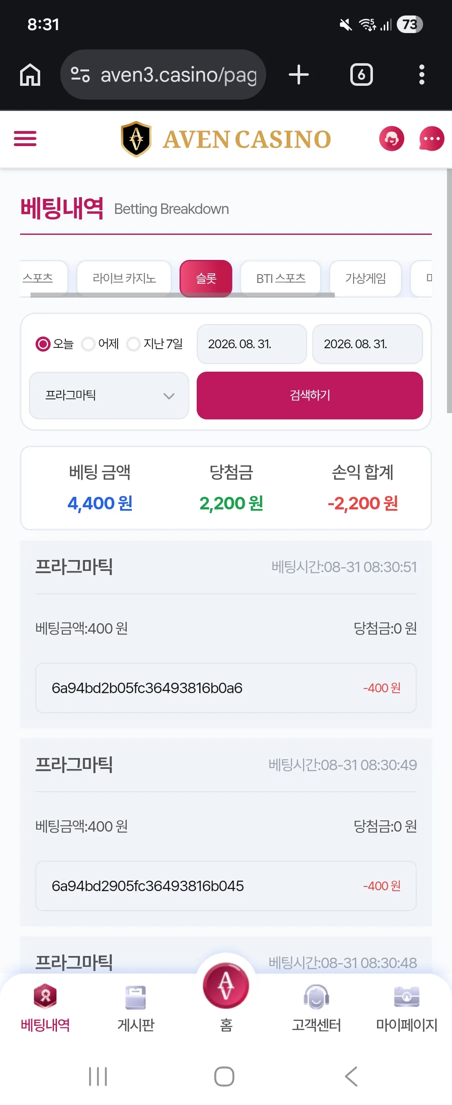Screen dimensions: 452x1105
Task: Open a new browser tab with plus
Action: tap(298, 75)
